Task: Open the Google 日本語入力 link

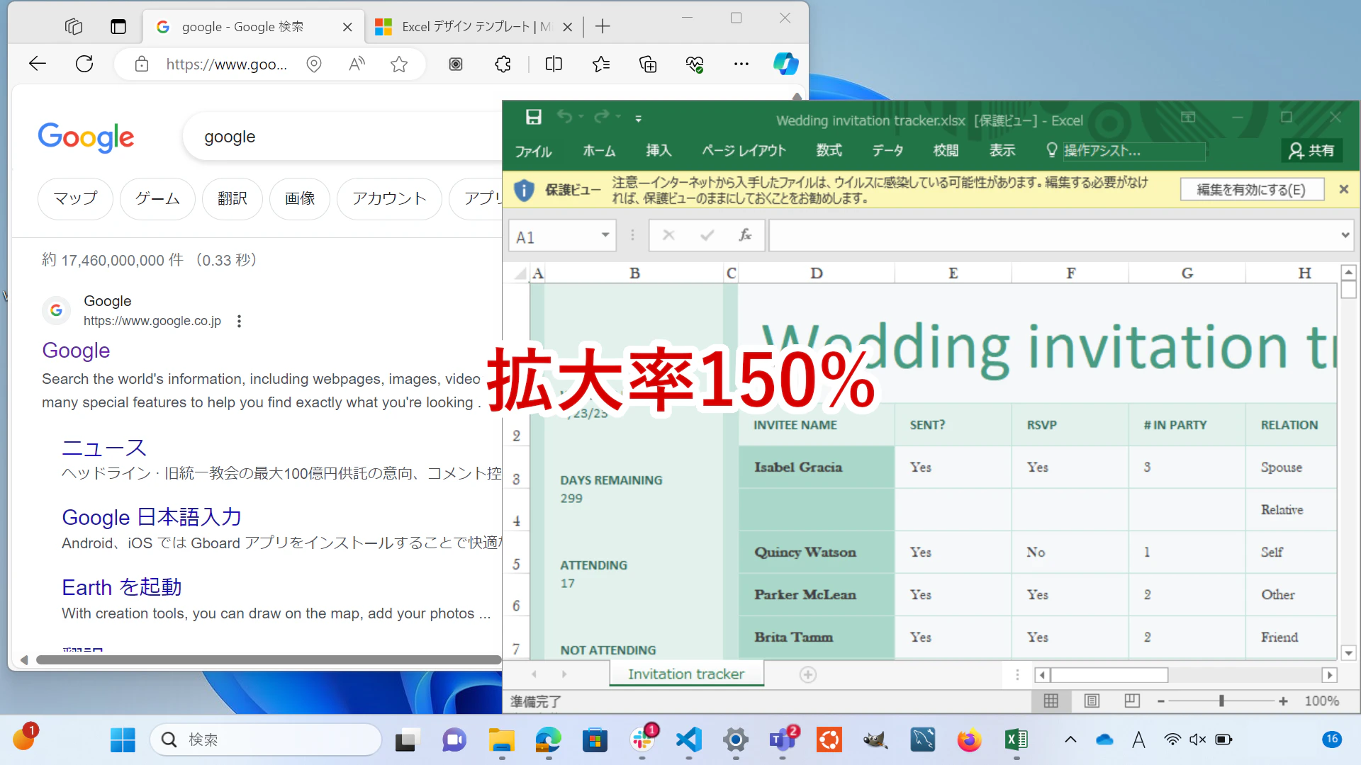Action: pyautogui.click(x=152, y=517)
